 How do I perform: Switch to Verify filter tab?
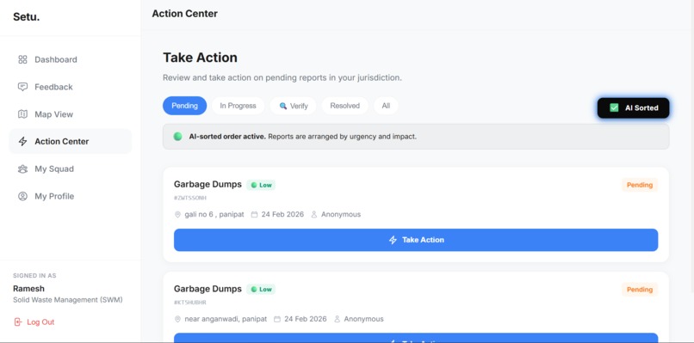pyautogui.click(x=293, y=106)
